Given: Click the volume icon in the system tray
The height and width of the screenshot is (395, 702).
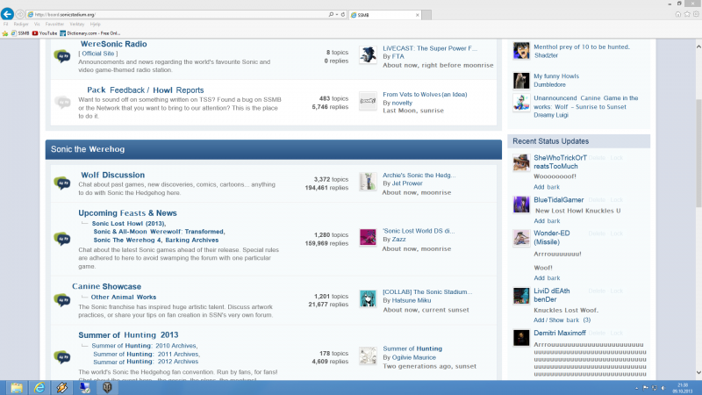Looking at the screenshot, I should [663, 388].
